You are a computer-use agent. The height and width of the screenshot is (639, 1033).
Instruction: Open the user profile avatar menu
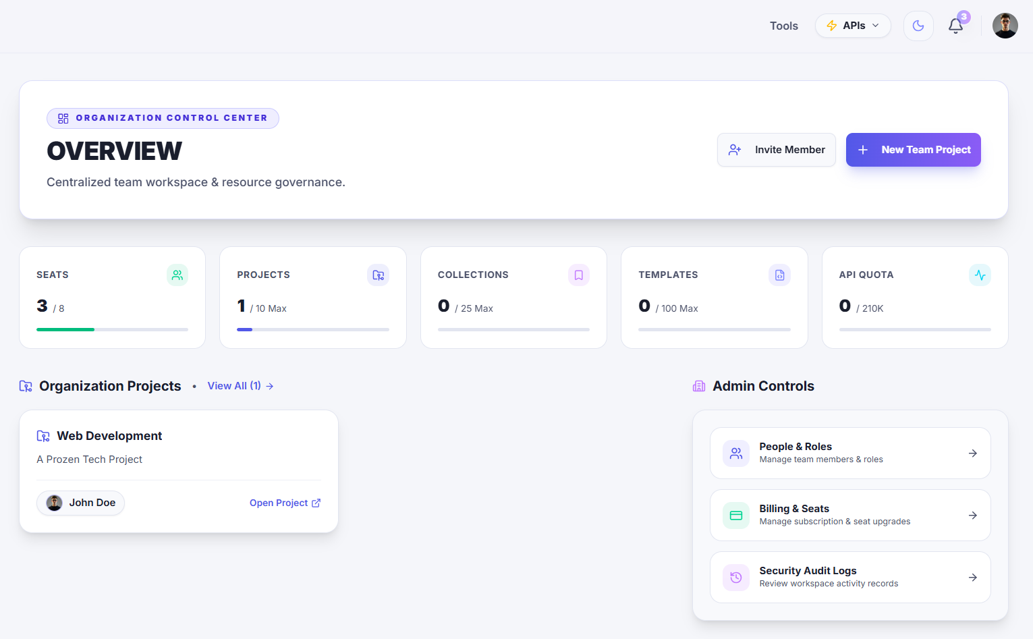point(1005,26)
